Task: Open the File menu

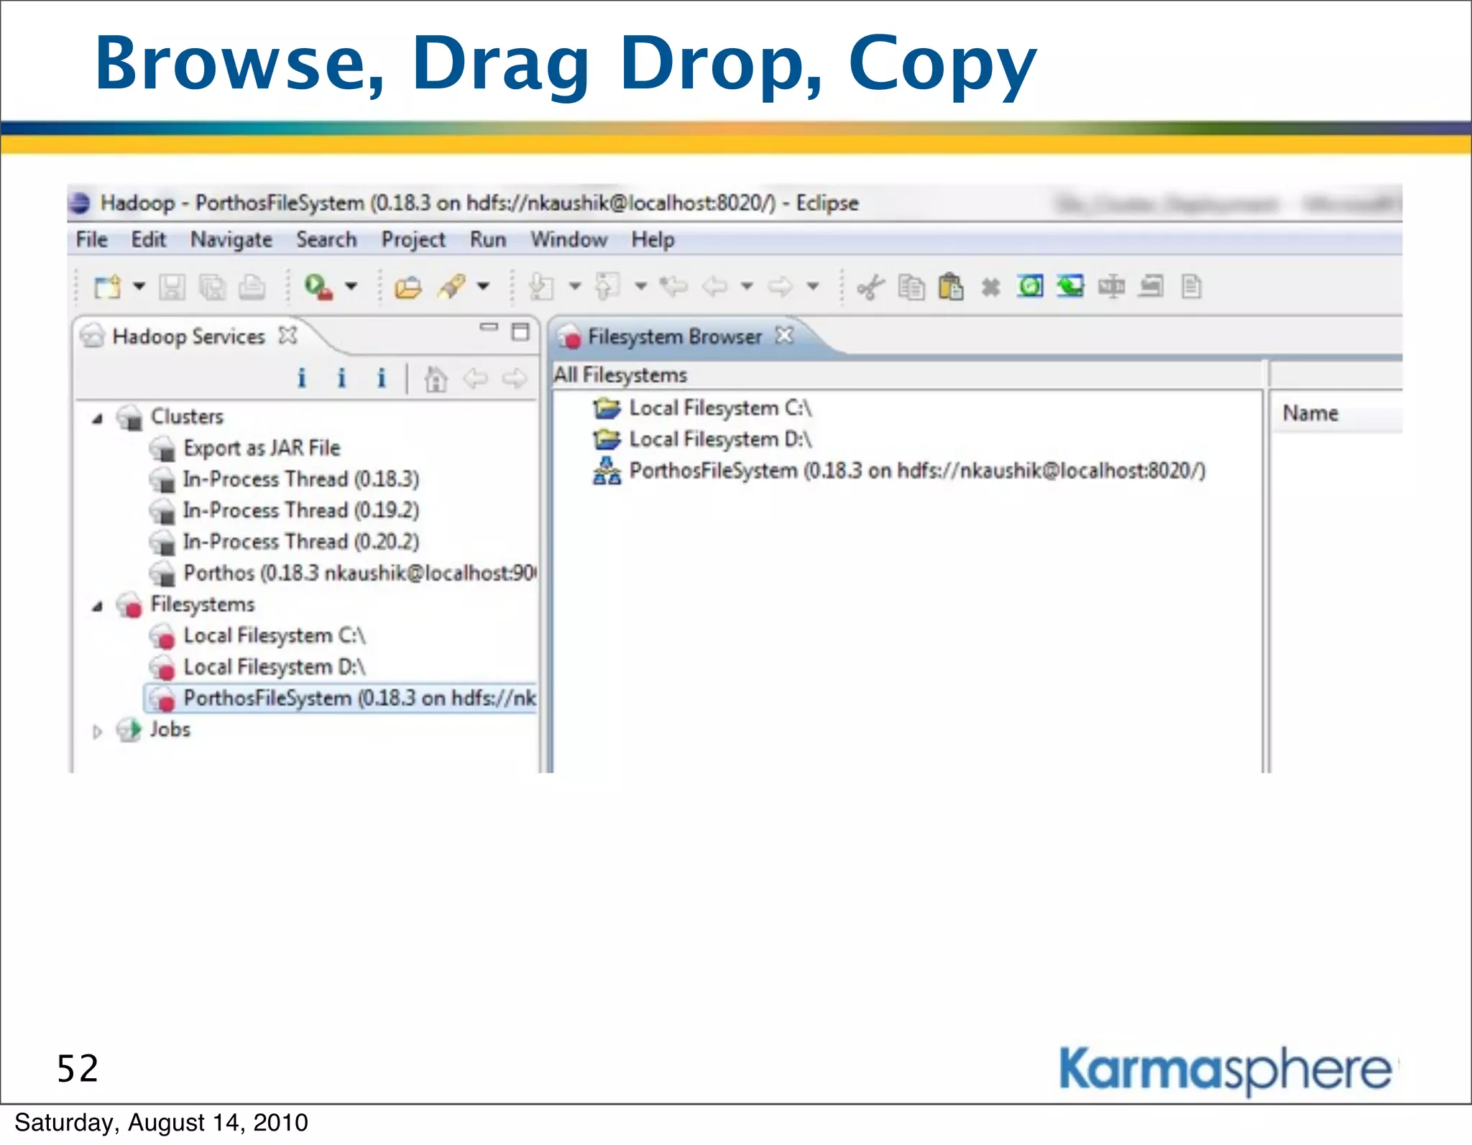Action: pyautogui.click(x=92, y=239)
